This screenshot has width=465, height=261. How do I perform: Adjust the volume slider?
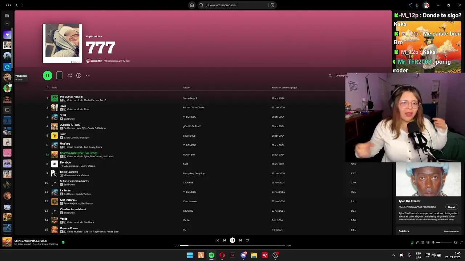coord(444,242)
